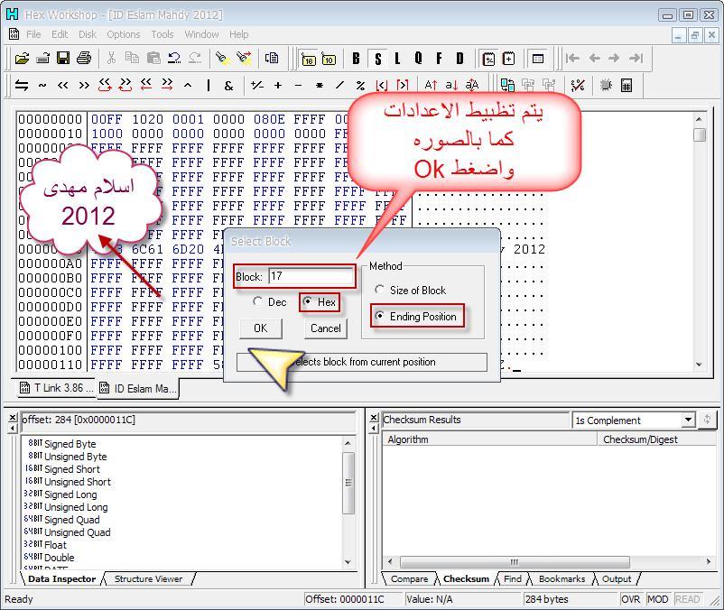Select the L long data type icon

pos(397,59)
